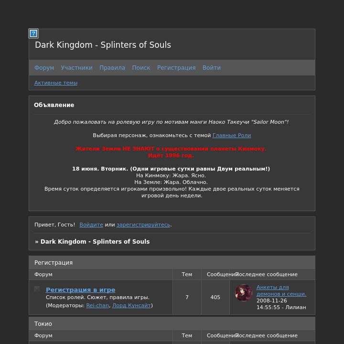Click the зарегистрируйтесь link

point(143,225)
